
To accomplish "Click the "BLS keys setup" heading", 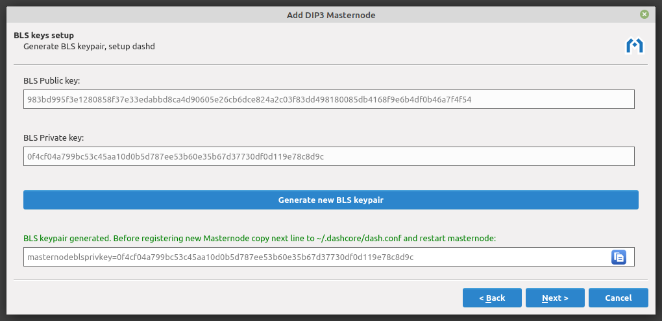I will (43, 36).
